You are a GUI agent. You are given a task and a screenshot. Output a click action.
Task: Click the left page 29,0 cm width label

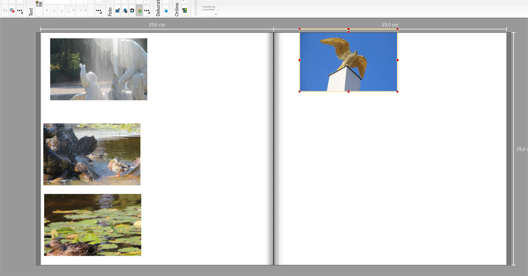point(157,25)
